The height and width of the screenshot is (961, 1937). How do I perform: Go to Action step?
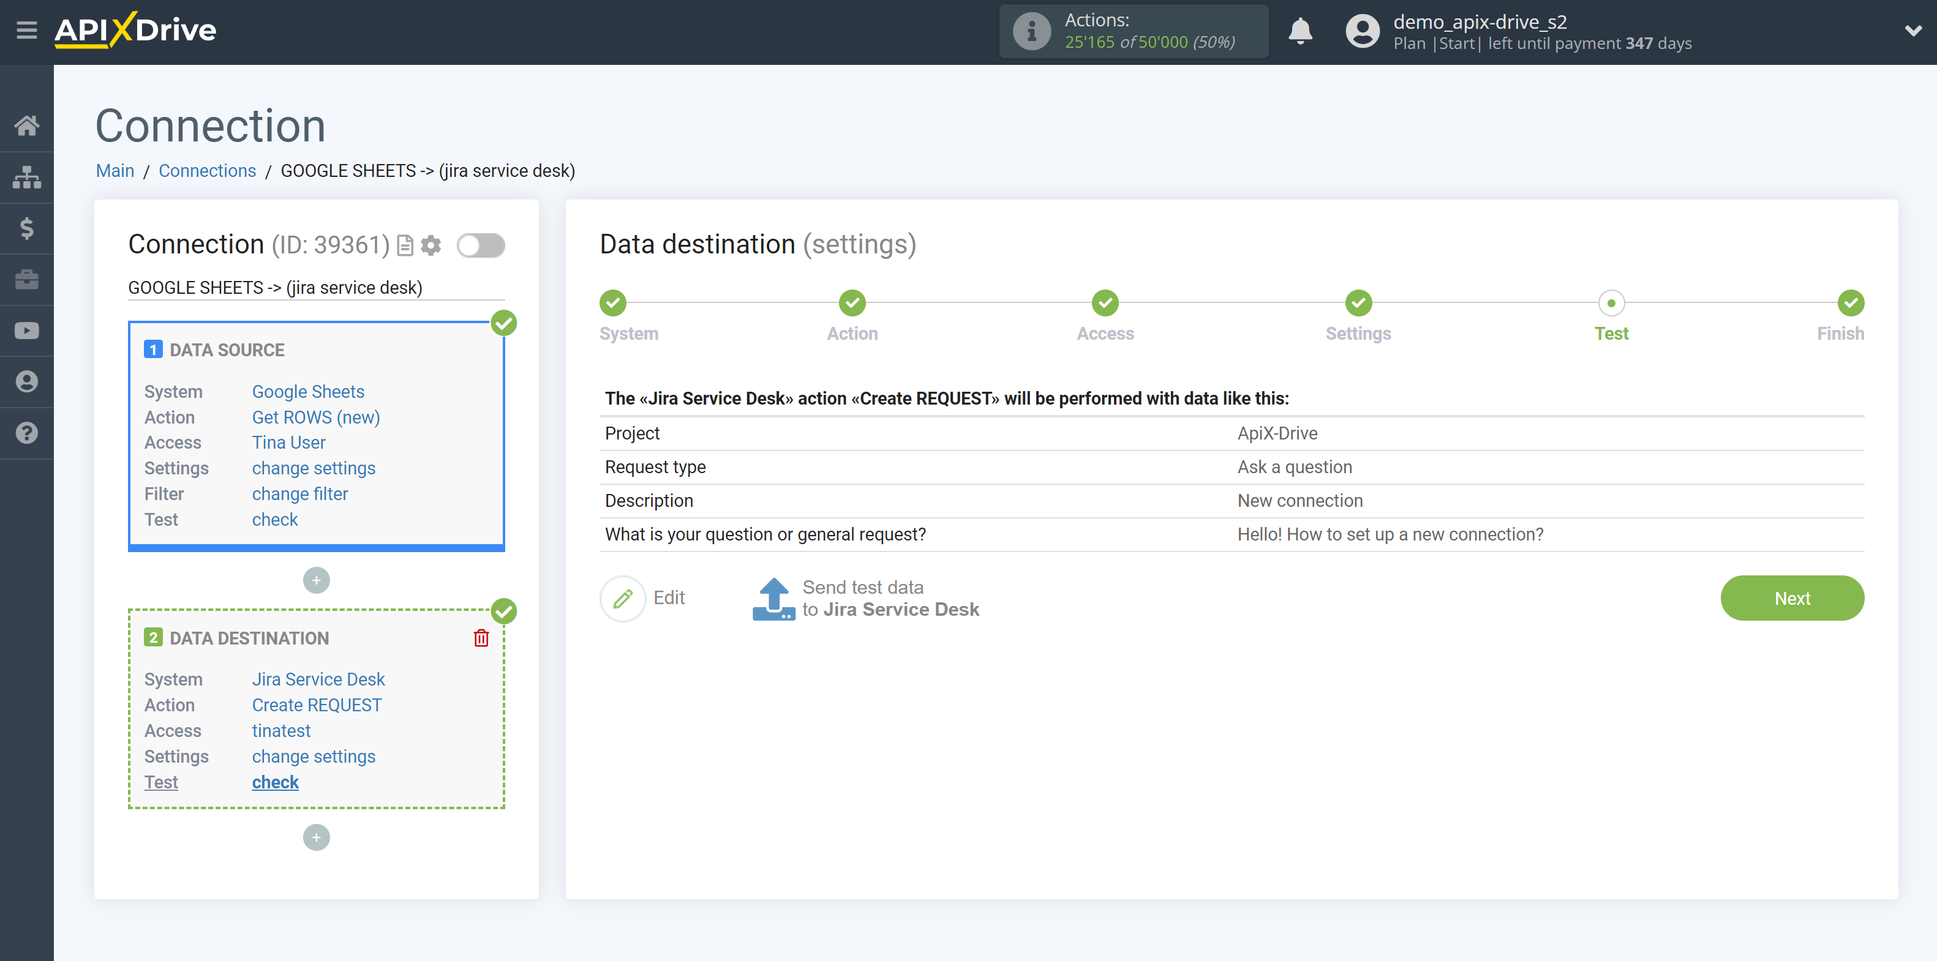[852, 304]
